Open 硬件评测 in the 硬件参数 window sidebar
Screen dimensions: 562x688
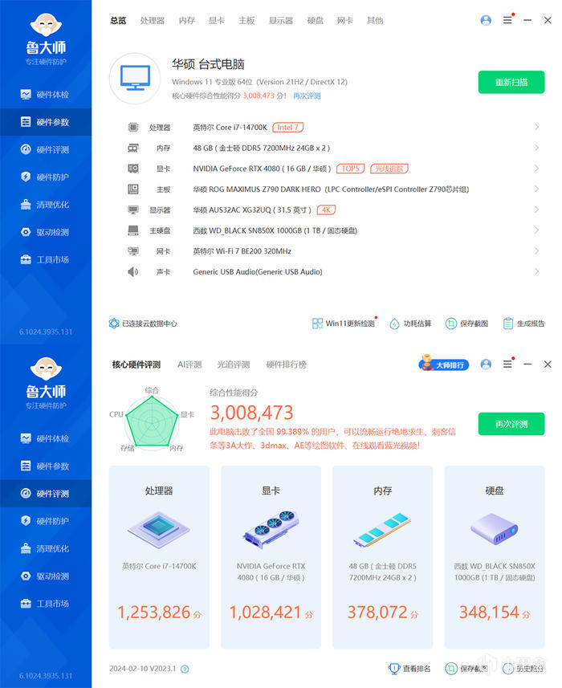click(x=45, y=149)
